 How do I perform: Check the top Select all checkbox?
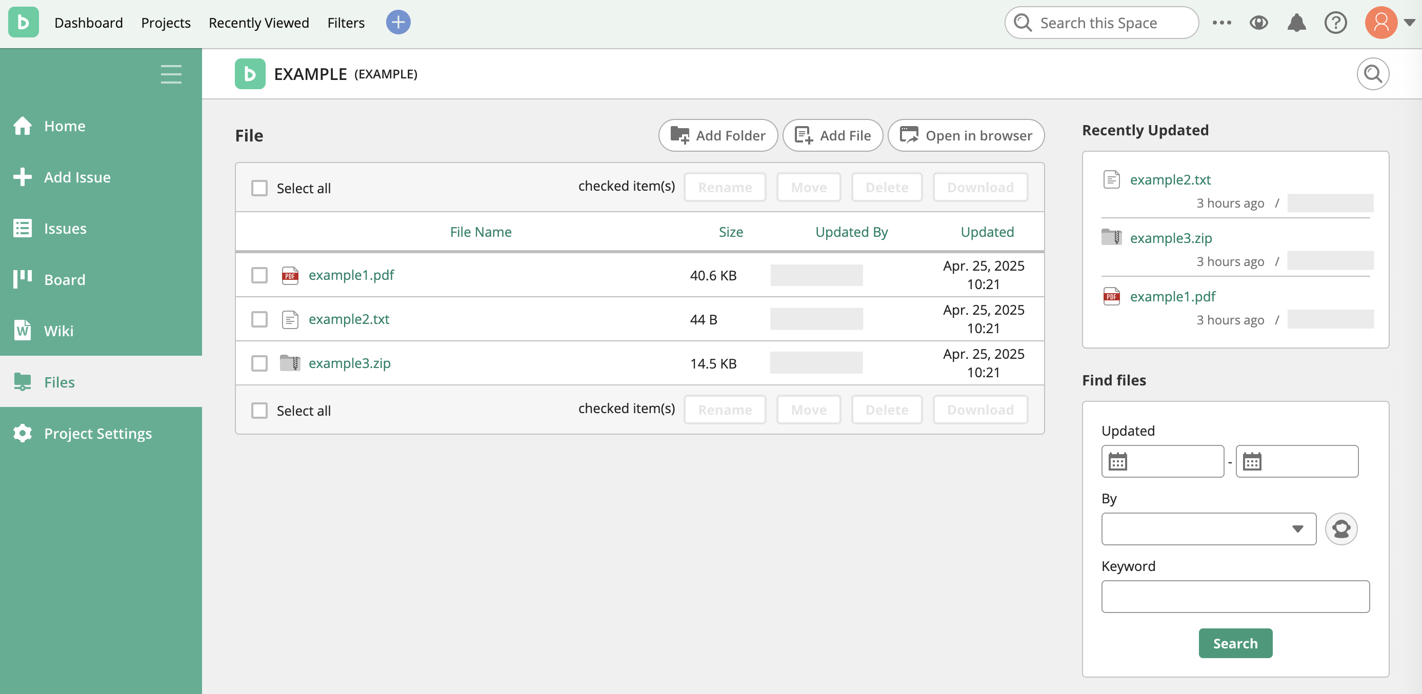[x=259, y=188]
